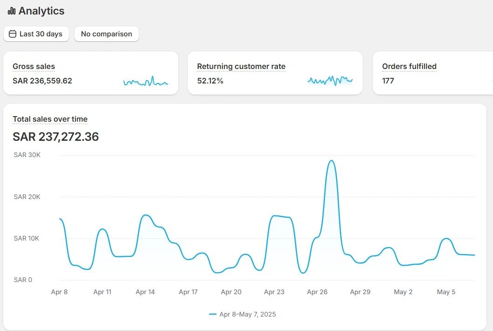
Task: Open the Returning customer rate report
Action: (241, 67)
